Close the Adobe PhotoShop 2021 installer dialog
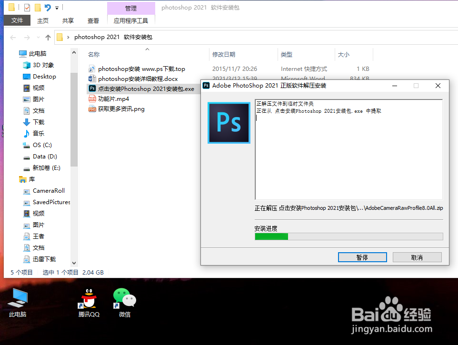 pyautogui.click(x=438, y=86)
